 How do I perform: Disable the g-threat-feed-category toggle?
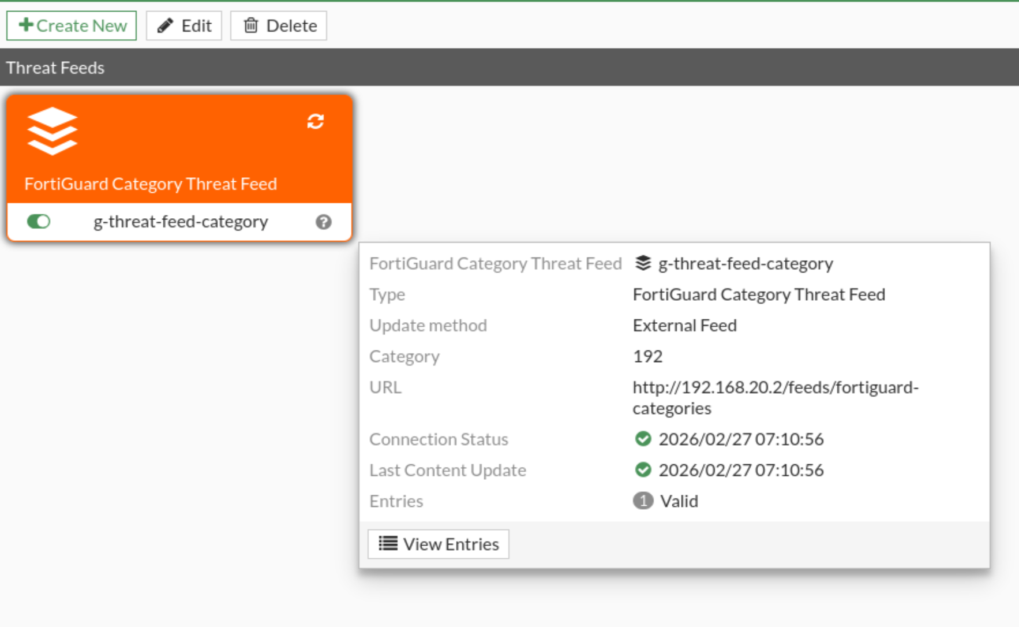pos(39,222)
